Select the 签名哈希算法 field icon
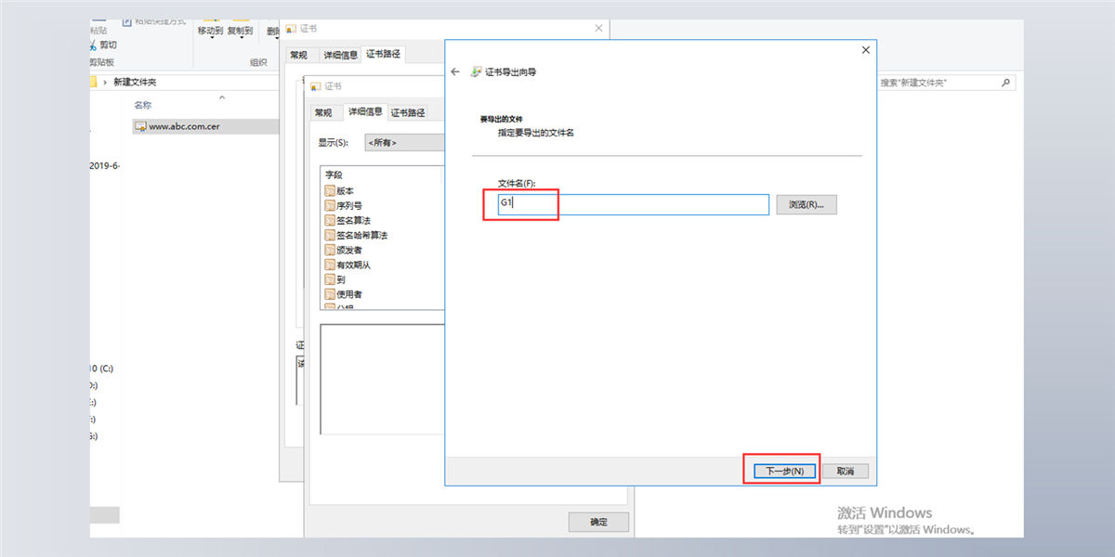Screen dimensions: 1115x557 (330, 235)
